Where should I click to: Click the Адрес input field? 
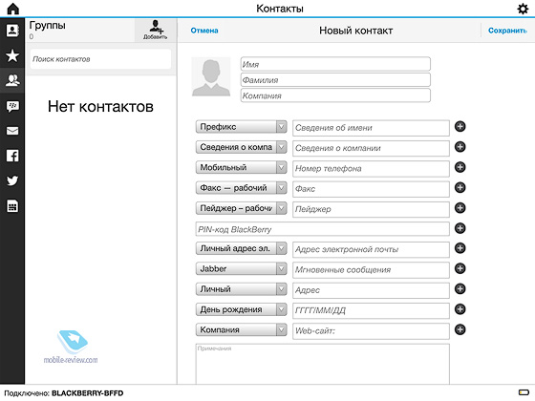click(x=371, y=290)
